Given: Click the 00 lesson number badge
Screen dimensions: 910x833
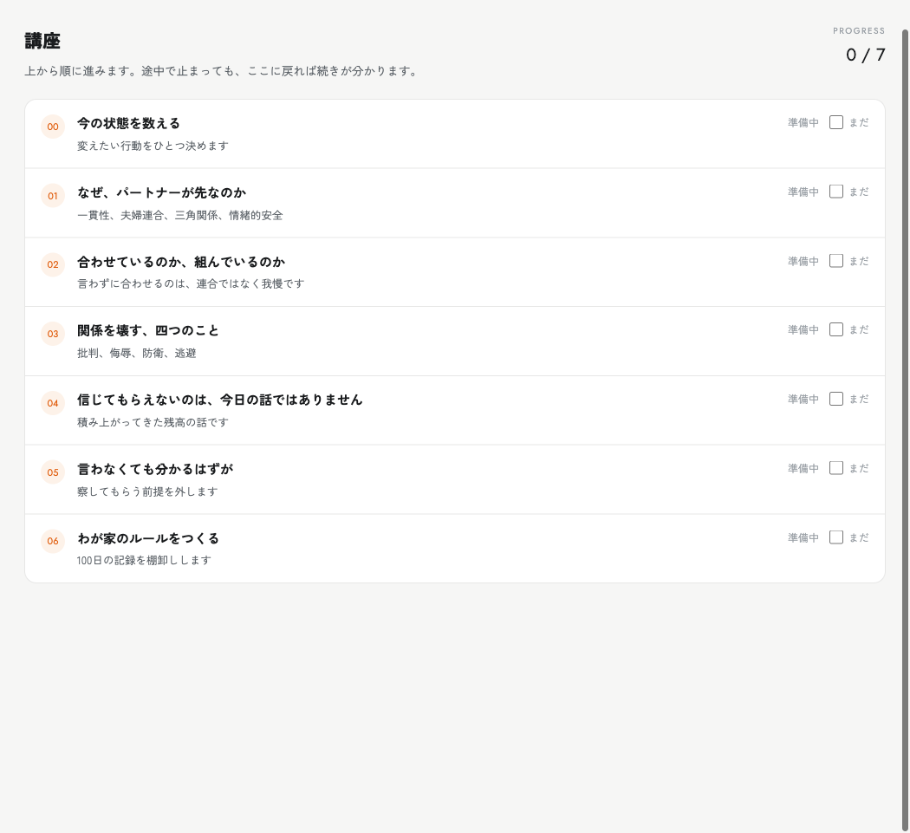Looking at the screenshot, I should click(53, 127).
